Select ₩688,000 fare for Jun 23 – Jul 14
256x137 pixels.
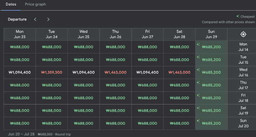click(x=20, y=47)
